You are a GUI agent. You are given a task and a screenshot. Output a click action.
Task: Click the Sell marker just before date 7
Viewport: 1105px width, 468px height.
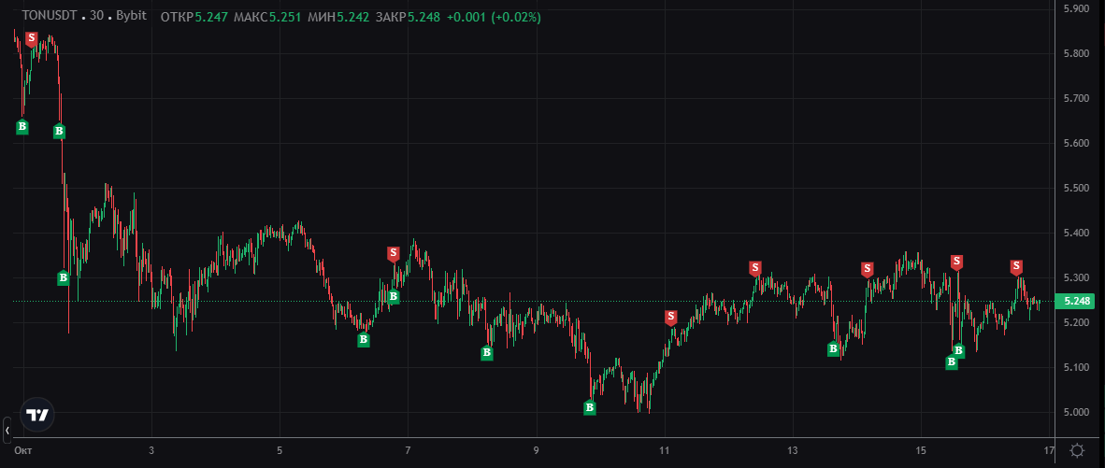pos(394,253)
